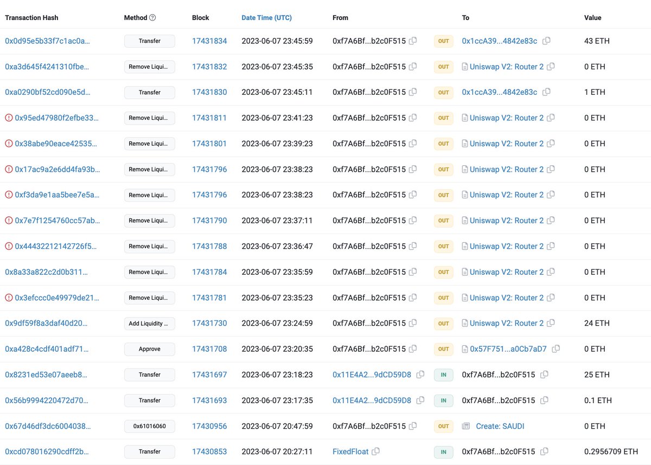Click the Approve method button
This screenshot has width=651, height=465.
pos(150,349)
